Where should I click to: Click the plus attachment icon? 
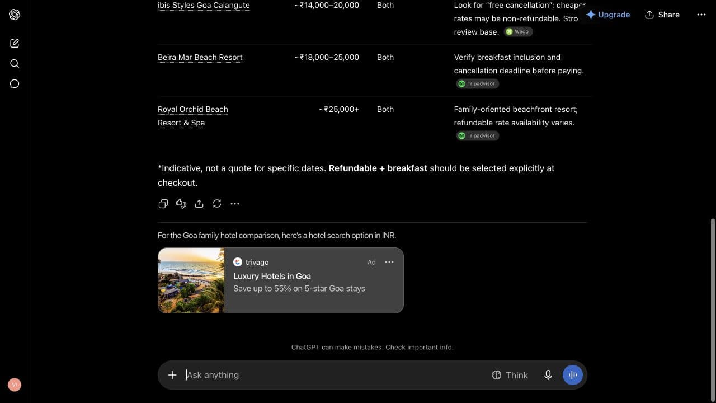tap(172, 375)
